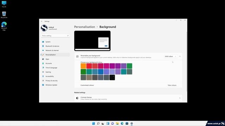Open Microsoft Edge desktop shortcut
The width and height of the screenshot is (225, 126).
(x=4, y=26)
